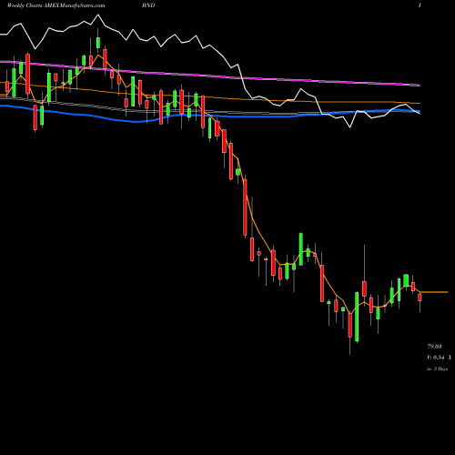Image resolution: width=455 pixels, height=455 pixels.
Task: Click the lowest green candle near chart bottom
Action: pos(357,317)
